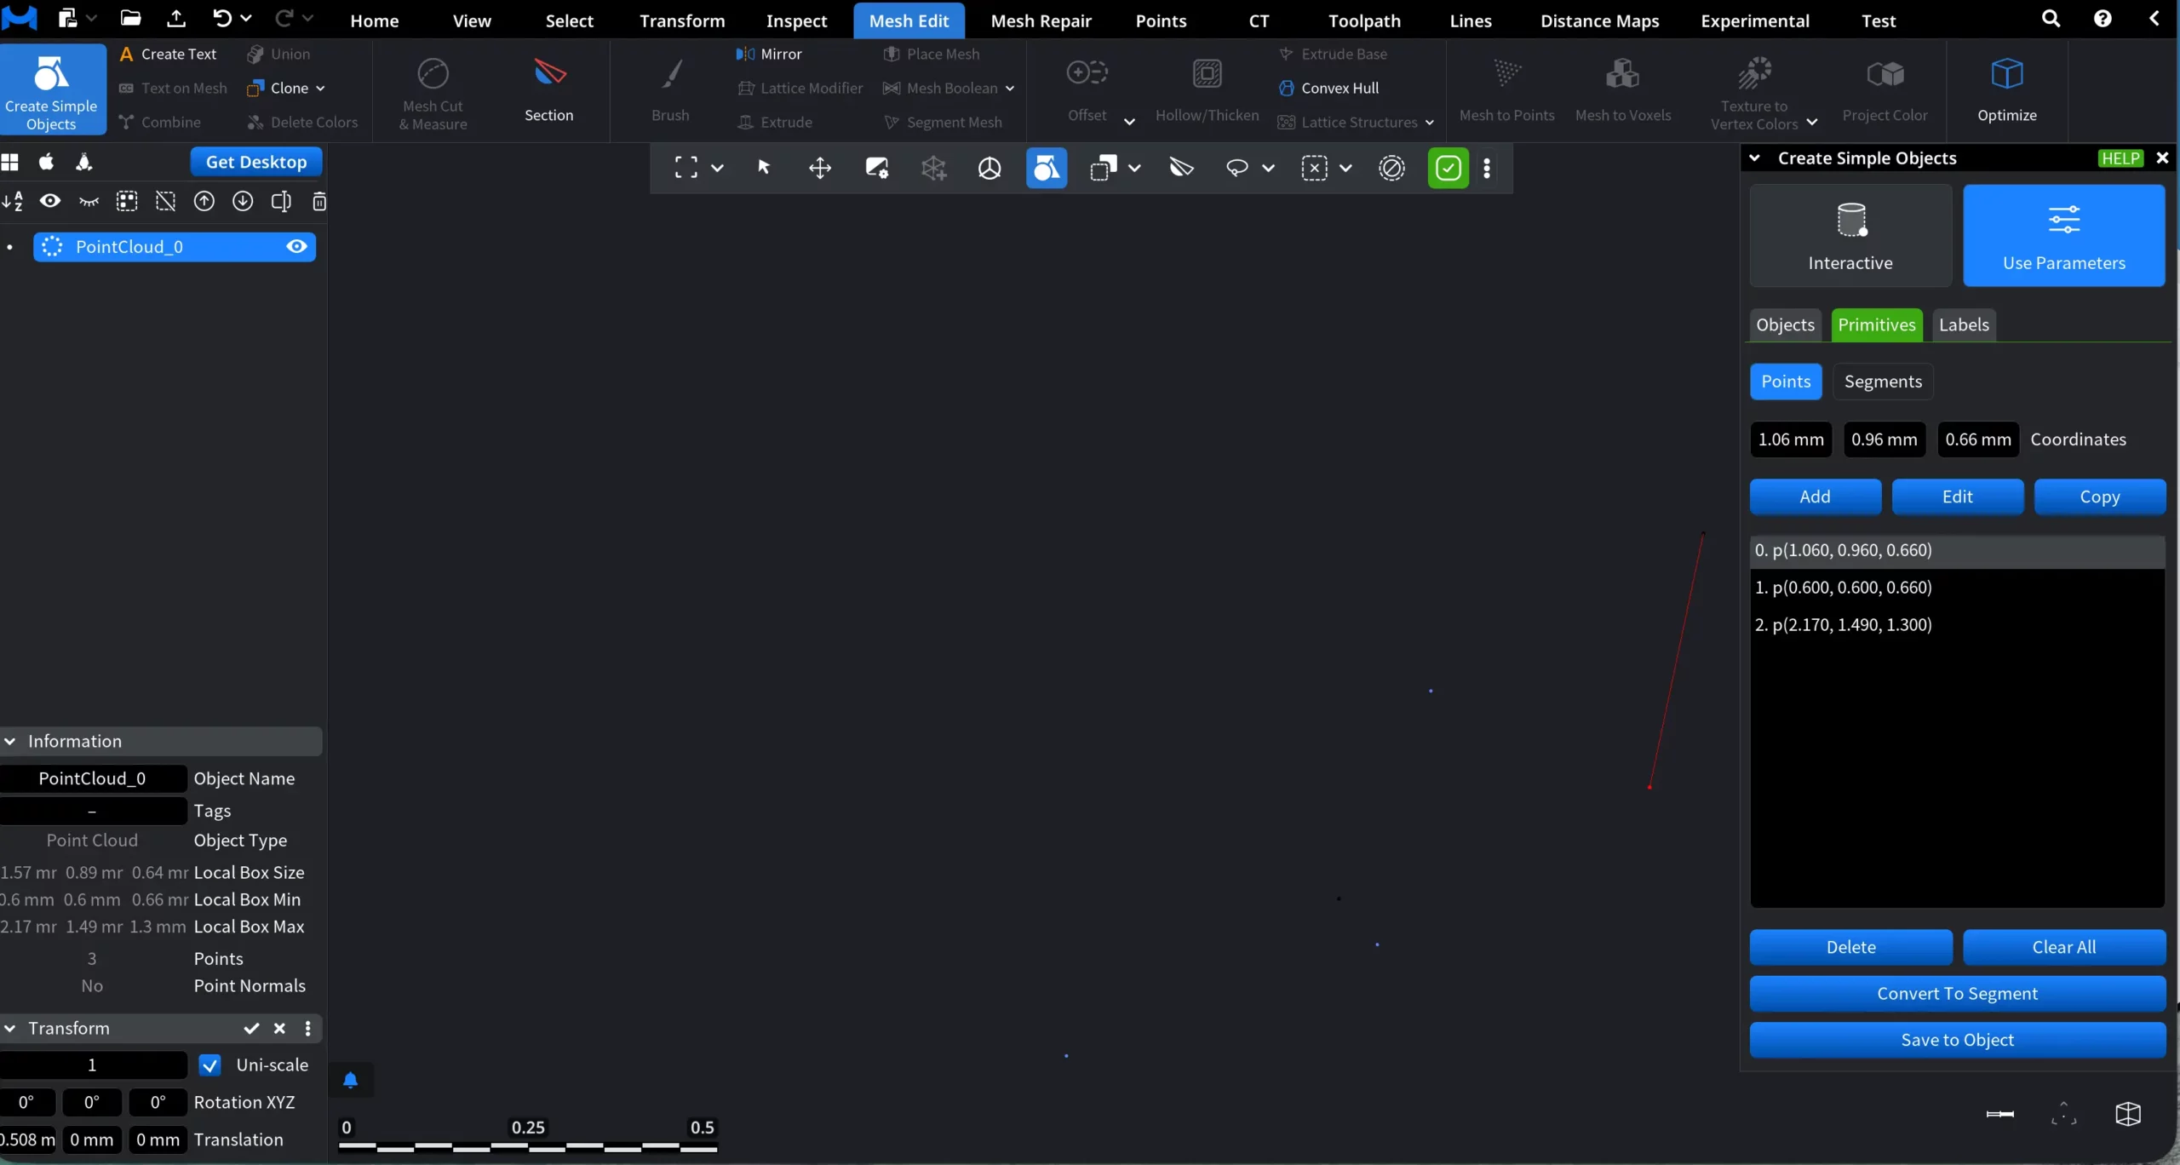Click the Mirror tool icon
This screenshot has width=2180, height=1165.
coord(745,54)
